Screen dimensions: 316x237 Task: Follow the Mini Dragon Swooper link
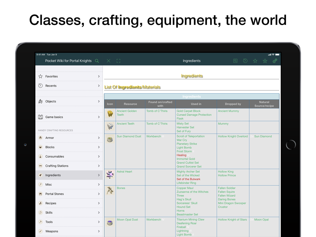(232, 203)
